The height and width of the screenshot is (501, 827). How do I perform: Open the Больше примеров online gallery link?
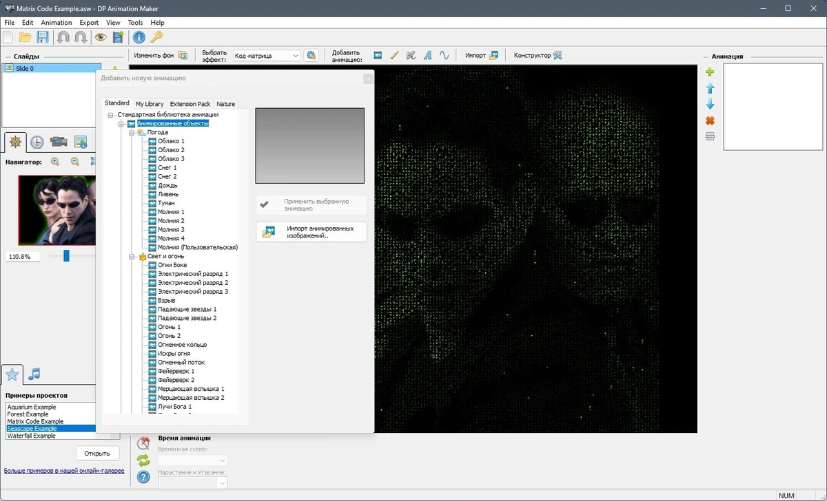[x=64, y=471]
